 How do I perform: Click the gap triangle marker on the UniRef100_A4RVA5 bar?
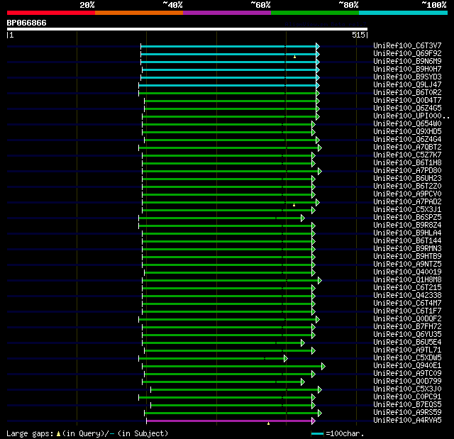point(268,423)
